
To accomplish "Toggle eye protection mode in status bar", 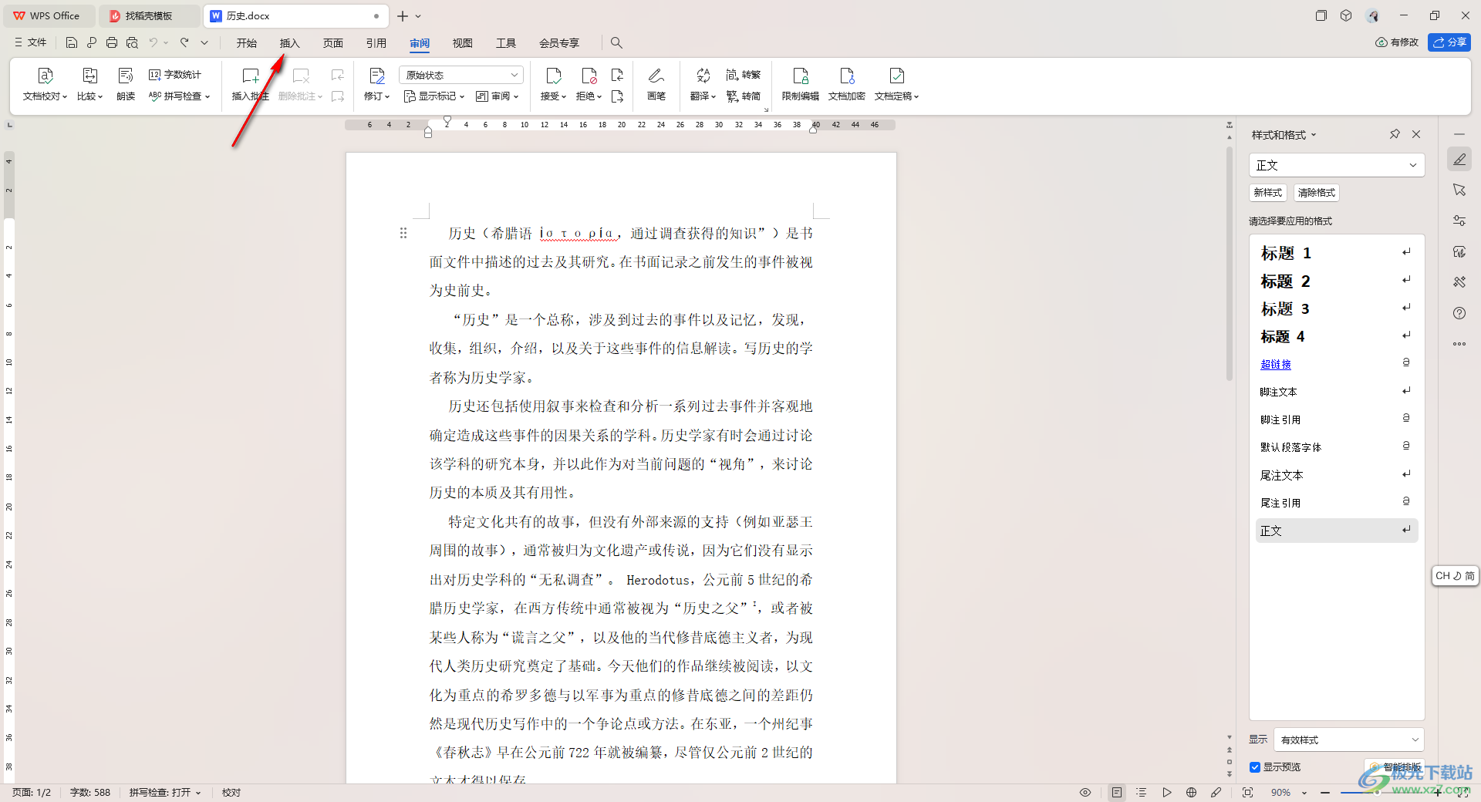I will coord(1085,793).
